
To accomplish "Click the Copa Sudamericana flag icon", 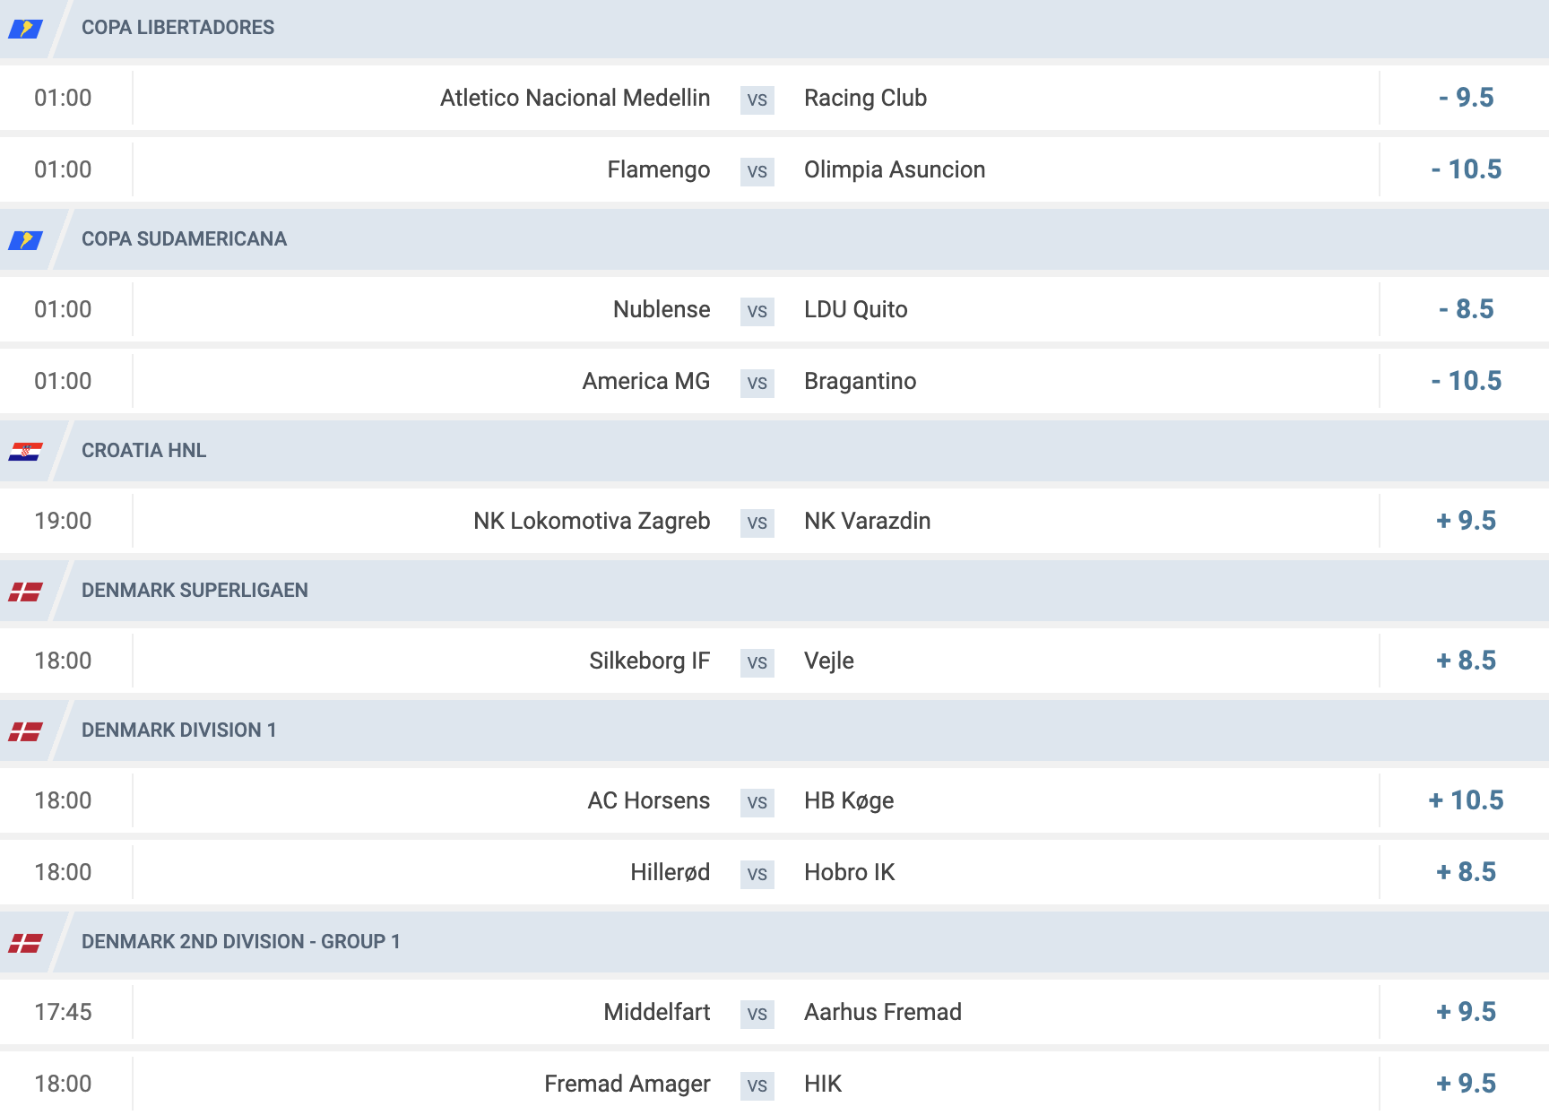I will 25,240.
